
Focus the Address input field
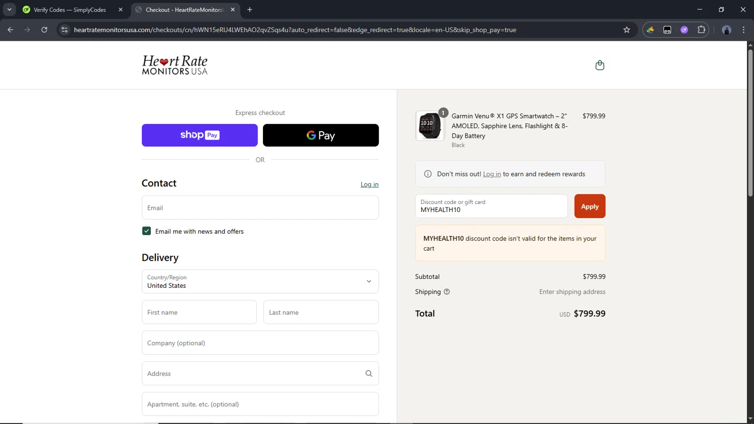(260, 373)
